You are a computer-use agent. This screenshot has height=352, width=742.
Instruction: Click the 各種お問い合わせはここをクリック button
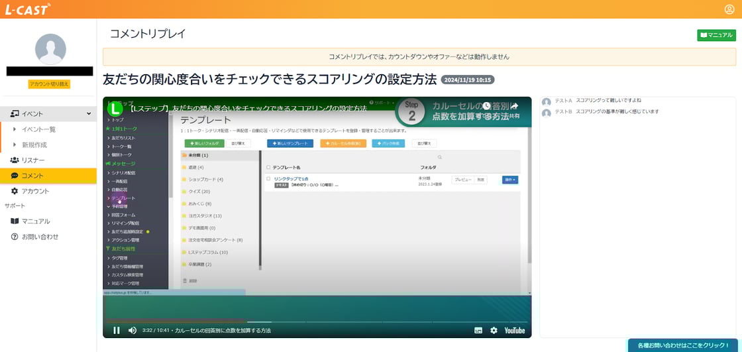pos(684,345)
